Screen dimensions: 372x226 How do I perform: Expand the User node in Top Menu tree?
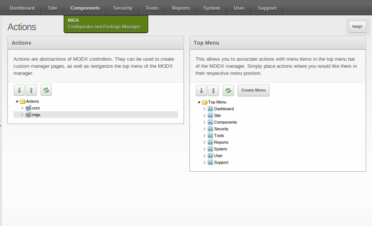tap(204, 156)
